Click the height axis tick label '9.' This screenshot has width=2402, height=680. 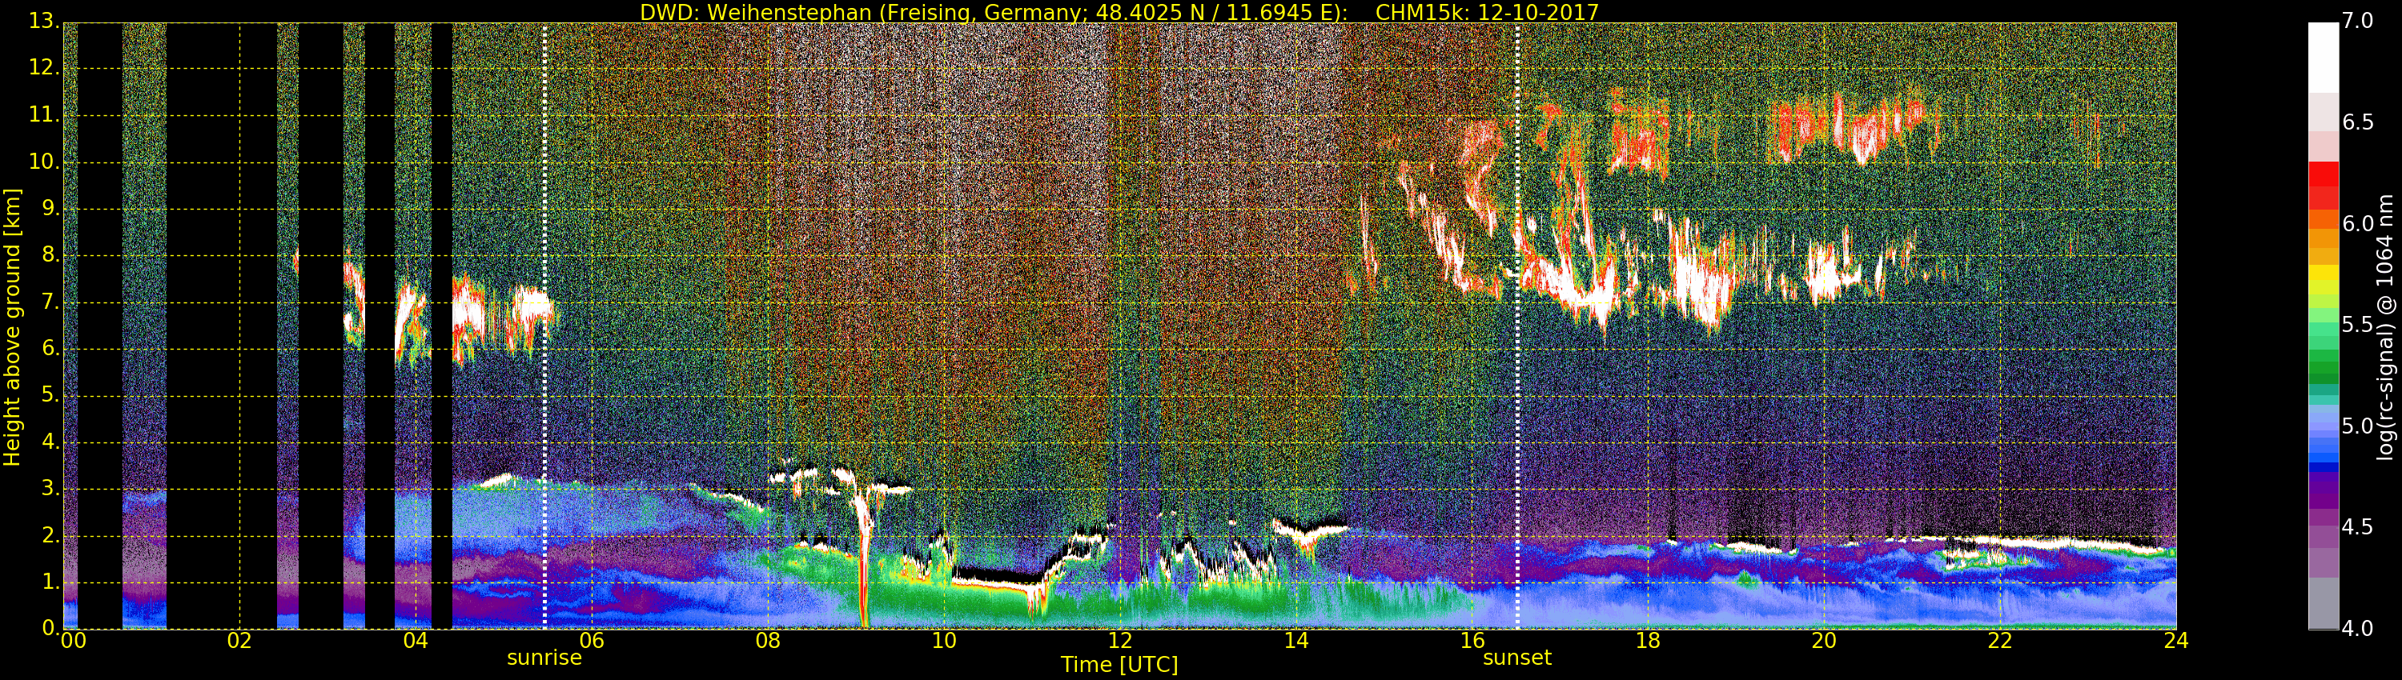pyautogui.click(x=50, y=209)
